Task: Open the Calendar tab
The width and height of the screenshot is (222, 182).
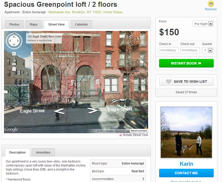Action: pos(81,24)
